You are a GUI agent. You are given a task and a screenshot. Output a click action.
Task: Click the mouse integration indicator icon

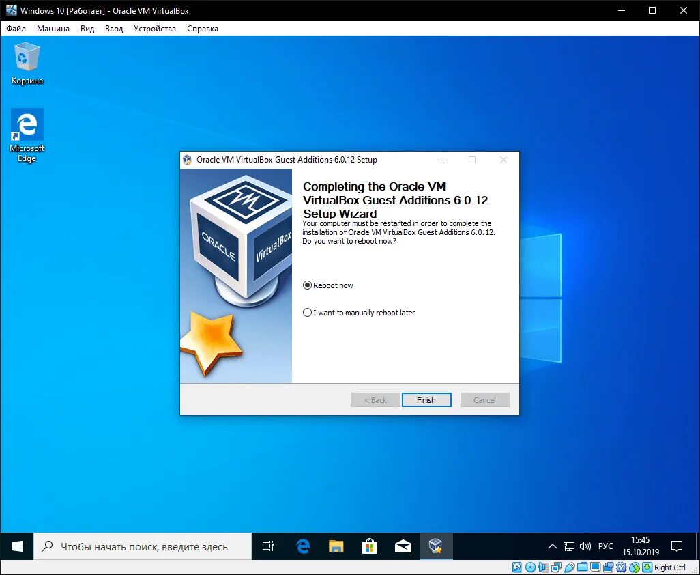tap(635, 567)
